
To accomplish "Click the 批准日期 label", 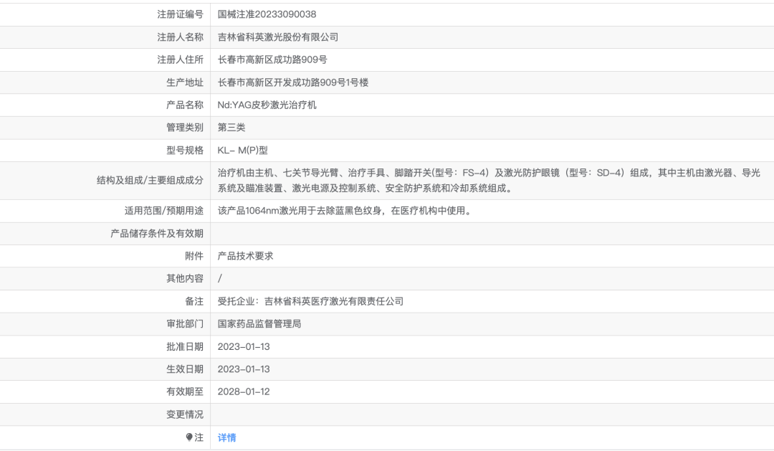I will click(x=185, y=347).
